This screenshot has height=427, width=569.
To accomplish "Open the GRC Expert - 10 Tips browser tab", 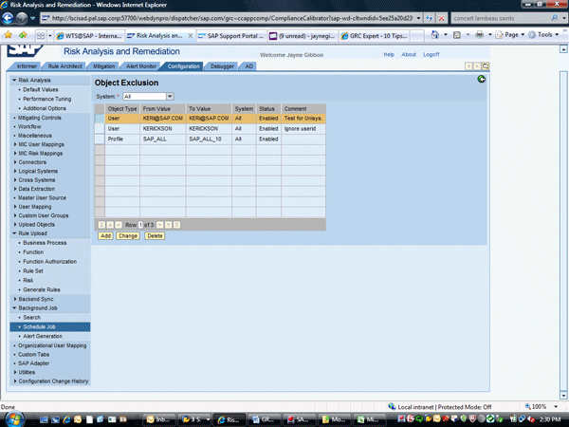I will pyautogui.click(x=375, y=36).
